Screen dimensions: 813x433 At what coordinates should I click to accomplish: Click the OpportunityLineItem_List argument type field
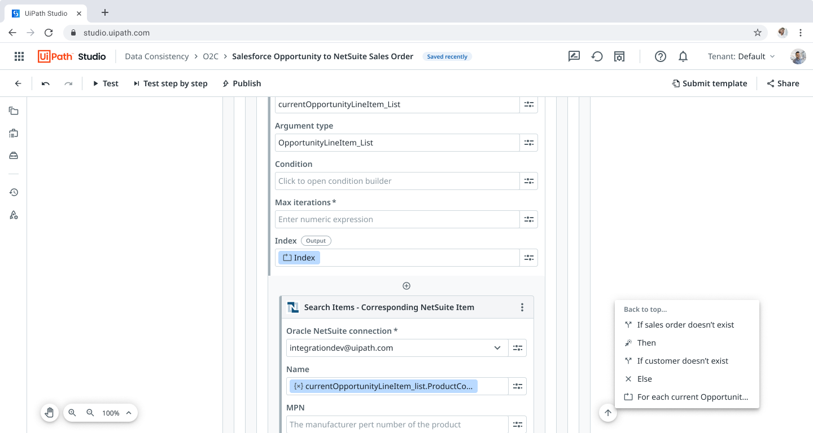(397, 143)
